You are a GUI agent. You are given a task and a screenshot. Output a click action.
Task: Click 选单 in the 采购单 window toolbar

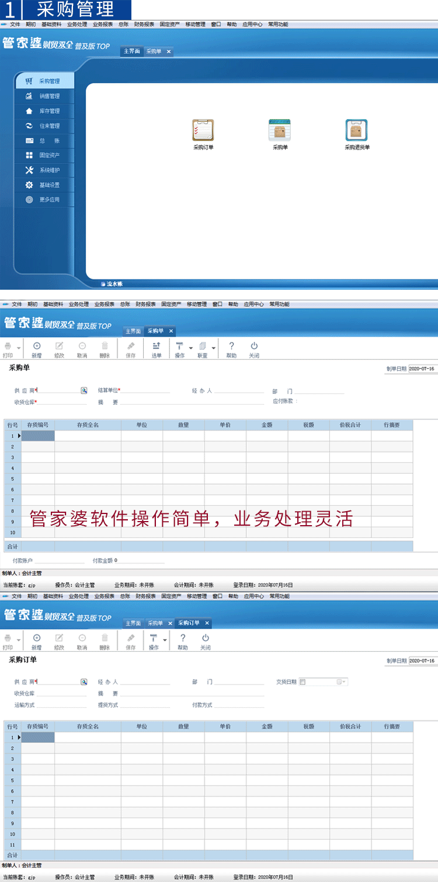(x=157, y=350)
